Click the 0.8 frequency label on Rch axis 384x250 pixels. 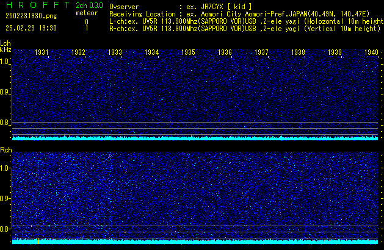click(x=4, y=229)
